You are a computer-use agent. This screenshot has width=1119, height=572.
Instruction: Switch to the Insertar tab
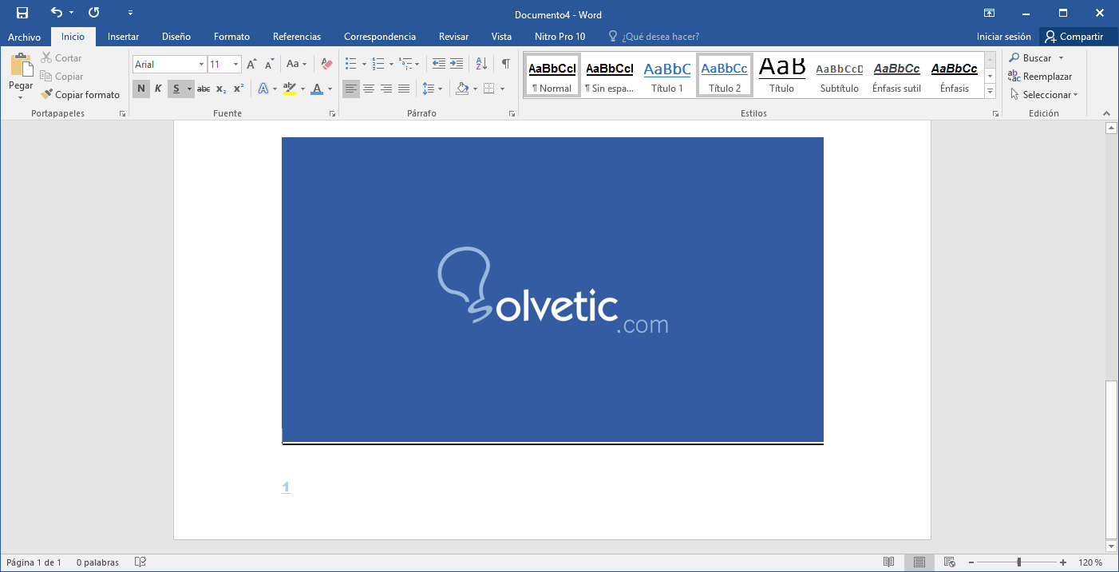click(123, 37)
